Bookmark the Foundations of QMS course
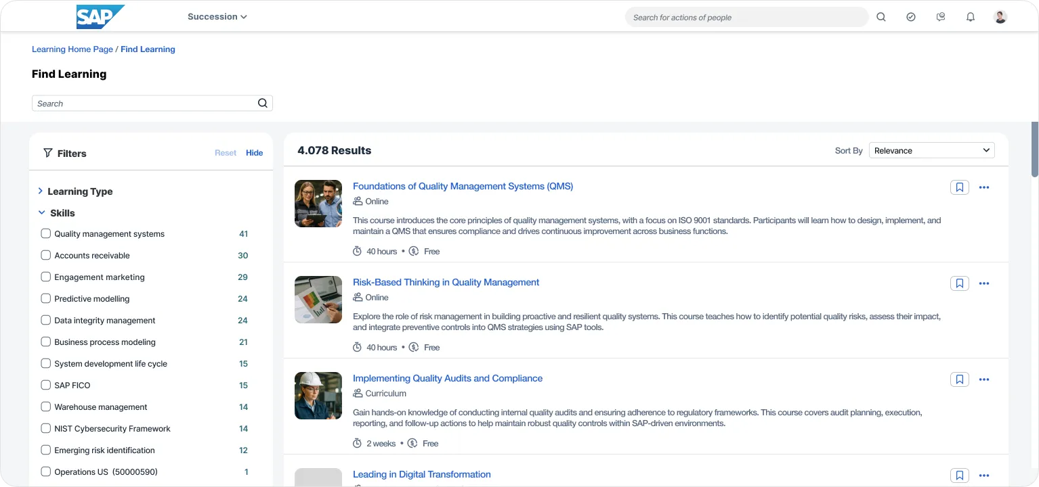Image resolution: width=1039 pixels, height=487 pixels. 959,187
